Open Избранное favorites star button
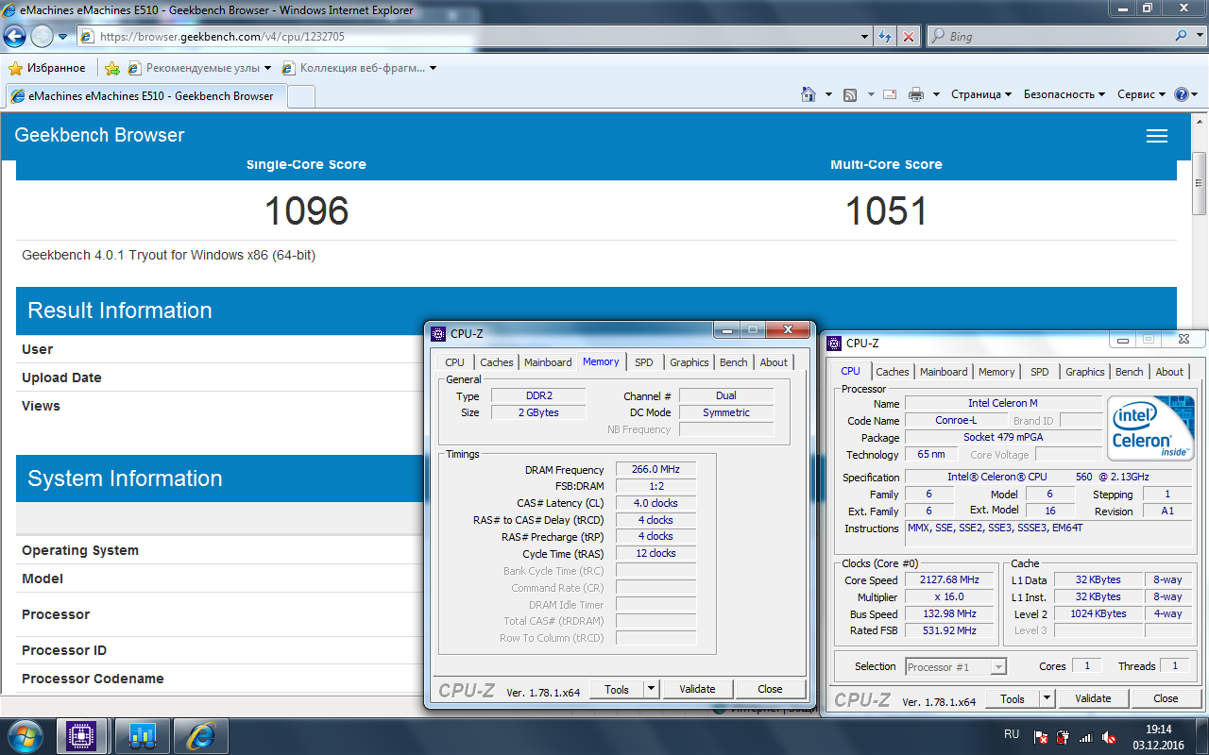1209x755 pixels. [47, 68]
